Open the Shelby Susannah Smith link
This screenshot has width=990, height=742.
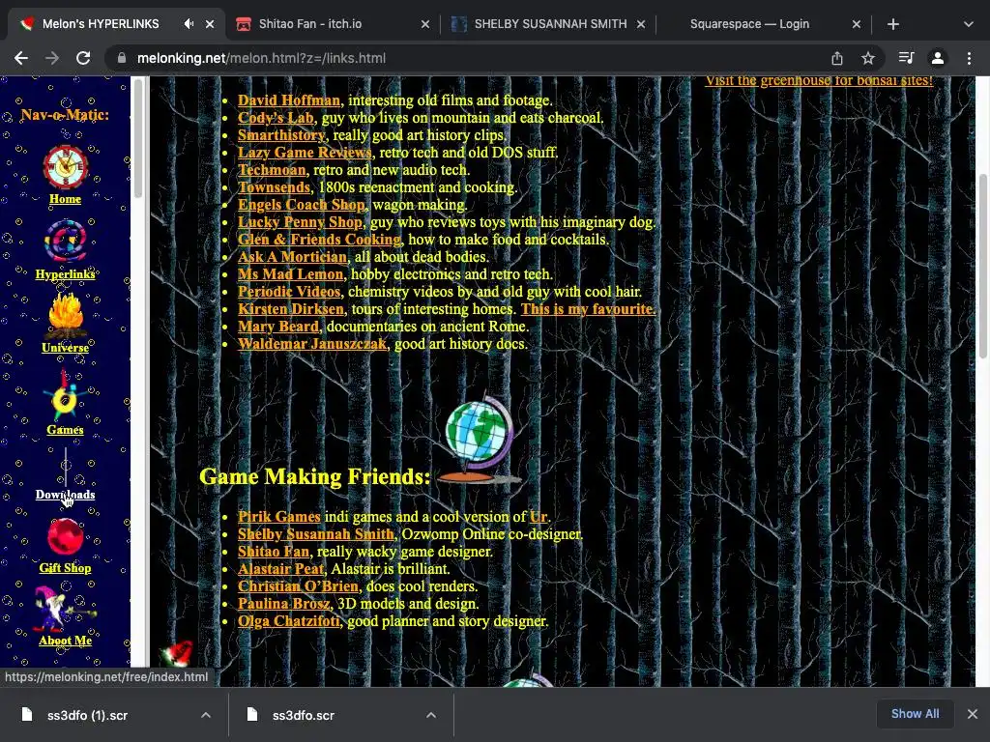click(316, 534)
